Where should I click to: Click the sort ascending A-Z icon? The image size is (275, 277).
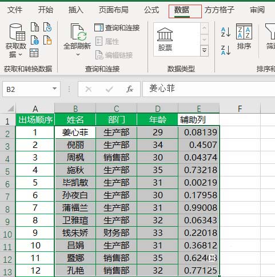[x=226, y=32]
